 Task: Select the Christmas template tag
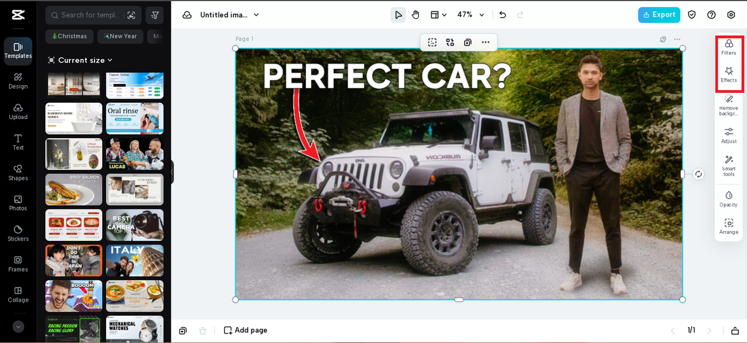click(x=69, y=36)
